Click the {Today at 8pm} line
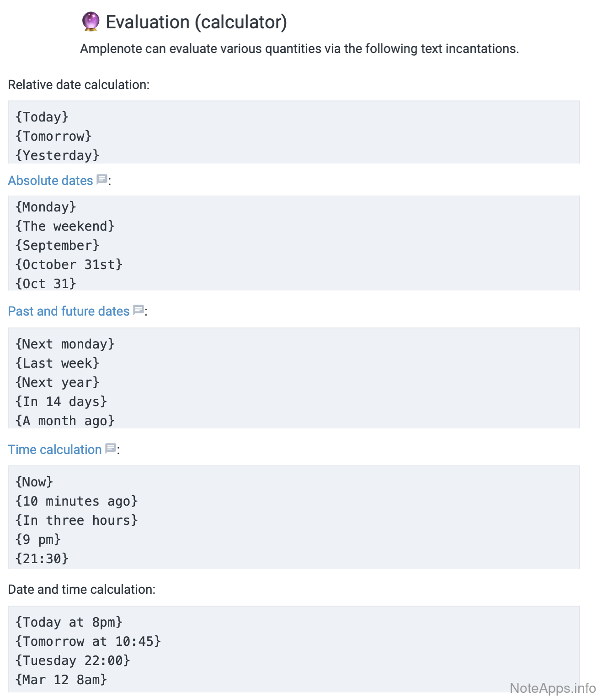This screenshot has height=697, width=597. (69, 622)
